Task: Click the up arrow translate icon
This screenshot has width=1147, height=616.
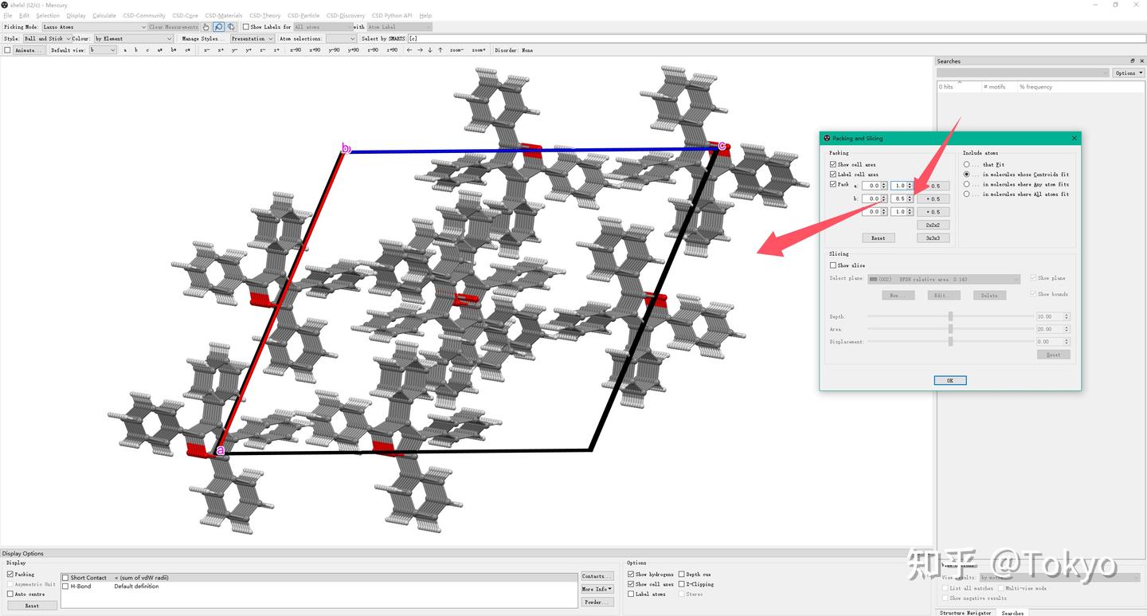Action: pyautogui.click(x=440, y=49)
